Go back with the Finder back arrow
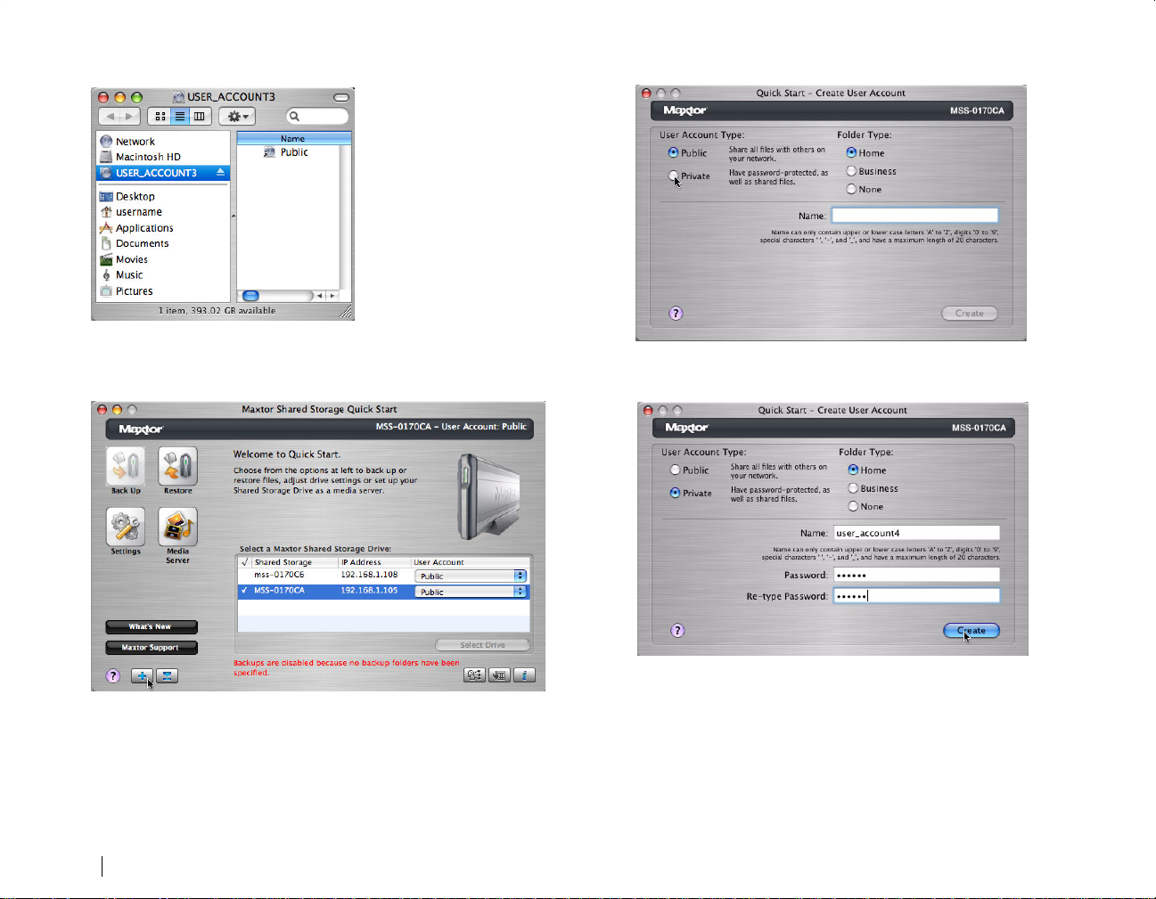The width and height of the screenshot is (1156, 899). 110,117
